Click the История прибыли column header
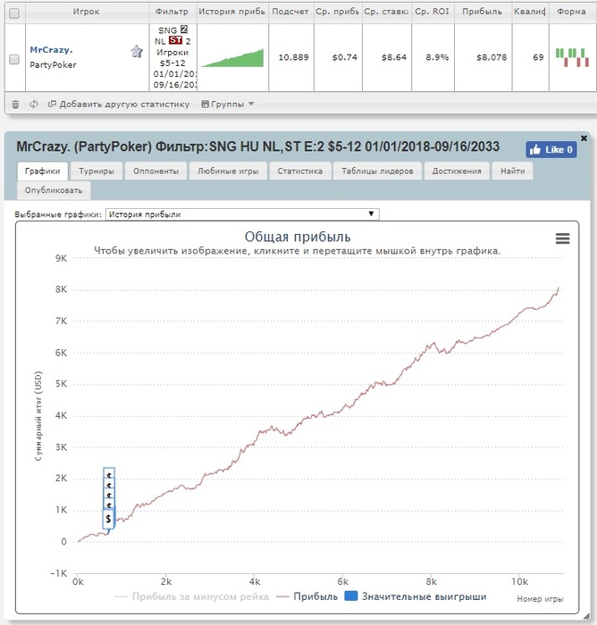 pos(231,12)
